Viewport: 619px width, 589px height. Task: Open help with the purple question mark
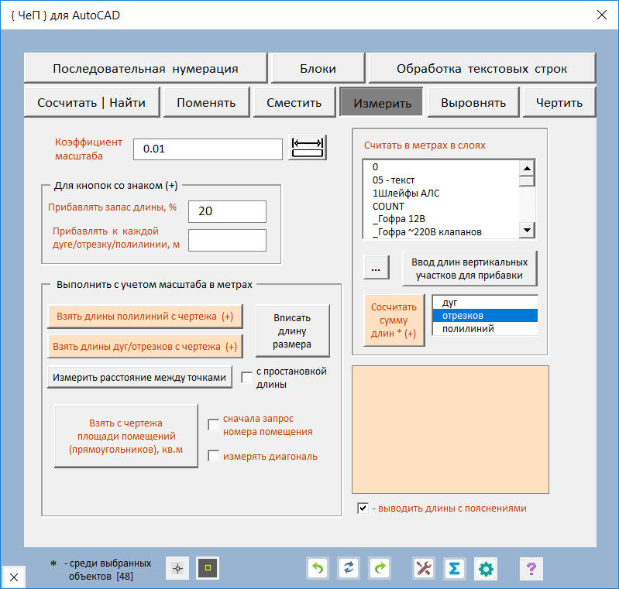tap(531, 569)
